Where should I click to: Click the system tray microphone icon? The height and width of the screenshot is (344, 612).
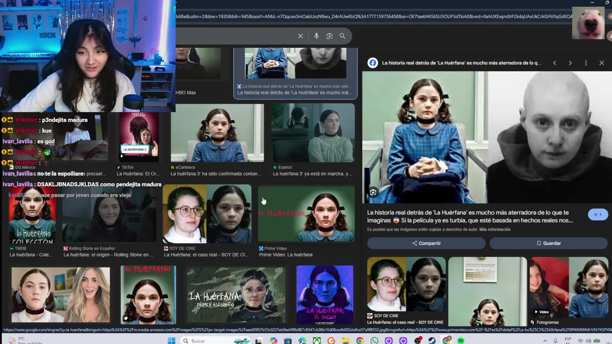[x=556, y=341]
